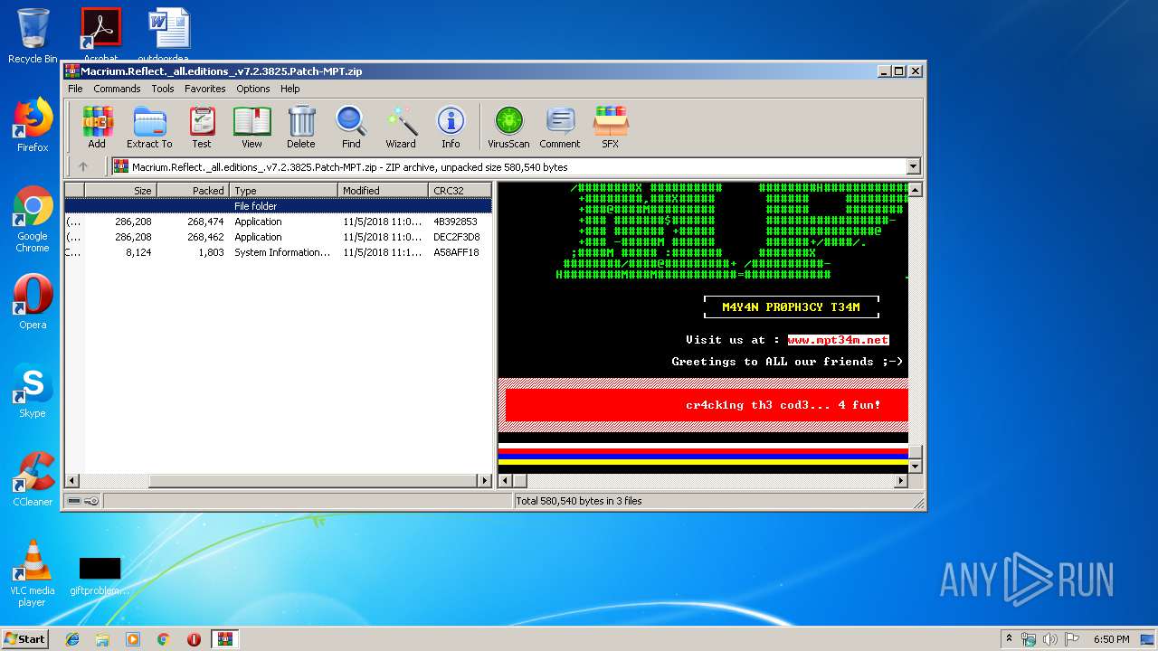Launch the Wizard wand icon
Viewport: 1158px width, 651px height.
click(401, 127)
